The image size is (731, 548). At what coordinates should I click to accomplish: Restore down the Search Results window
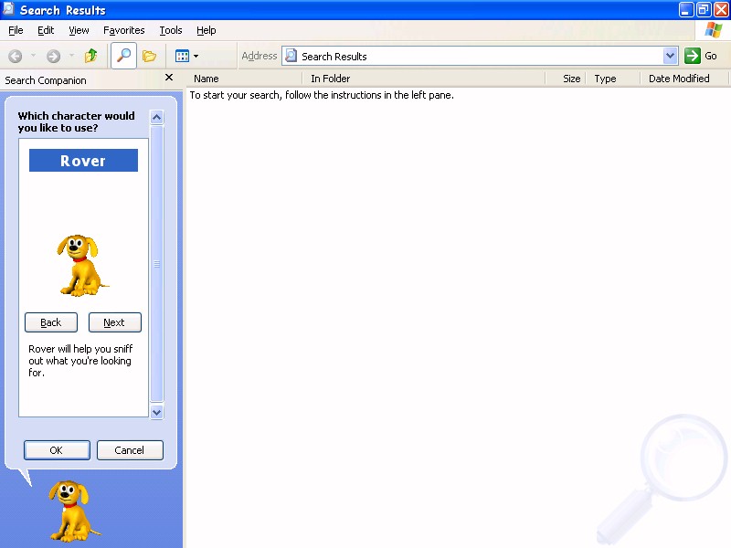(704, 10)
